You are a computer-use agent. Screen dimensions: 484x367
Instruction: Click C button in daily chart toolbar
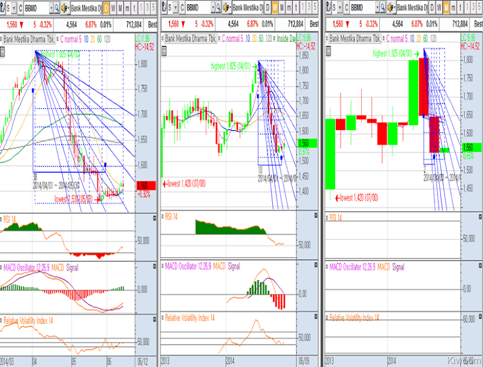point(21,8)
